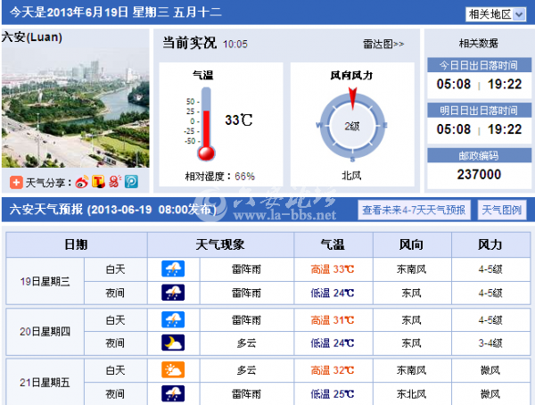Viewport: 535px width, 405px height.
Task: Click the 天气现象 column header
Action: (x=220, y=244)
